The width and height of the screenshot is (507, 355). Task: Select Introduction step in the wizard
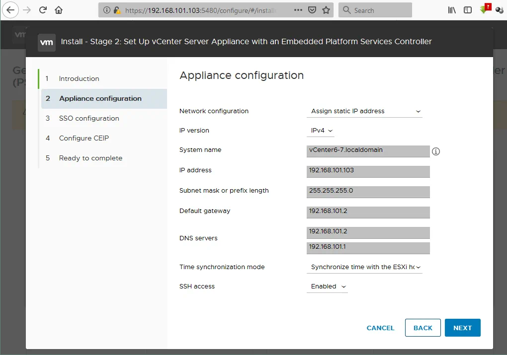[x=79, y=78]
